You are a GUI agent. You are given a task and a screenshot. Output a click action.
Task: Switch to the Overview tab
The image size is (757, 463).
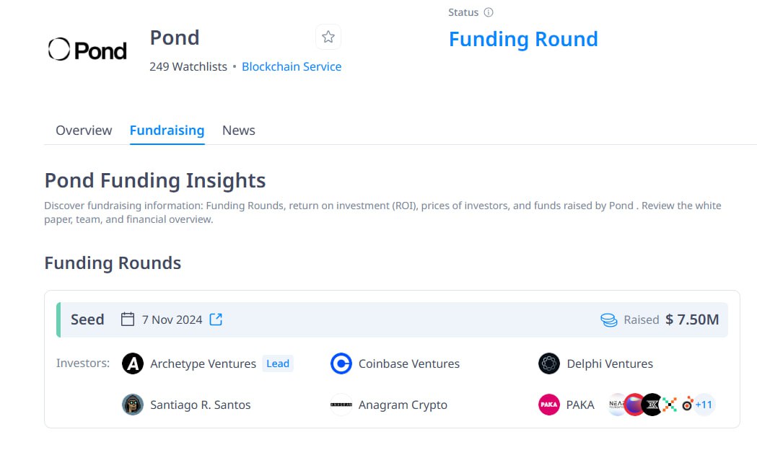point(84,131)
